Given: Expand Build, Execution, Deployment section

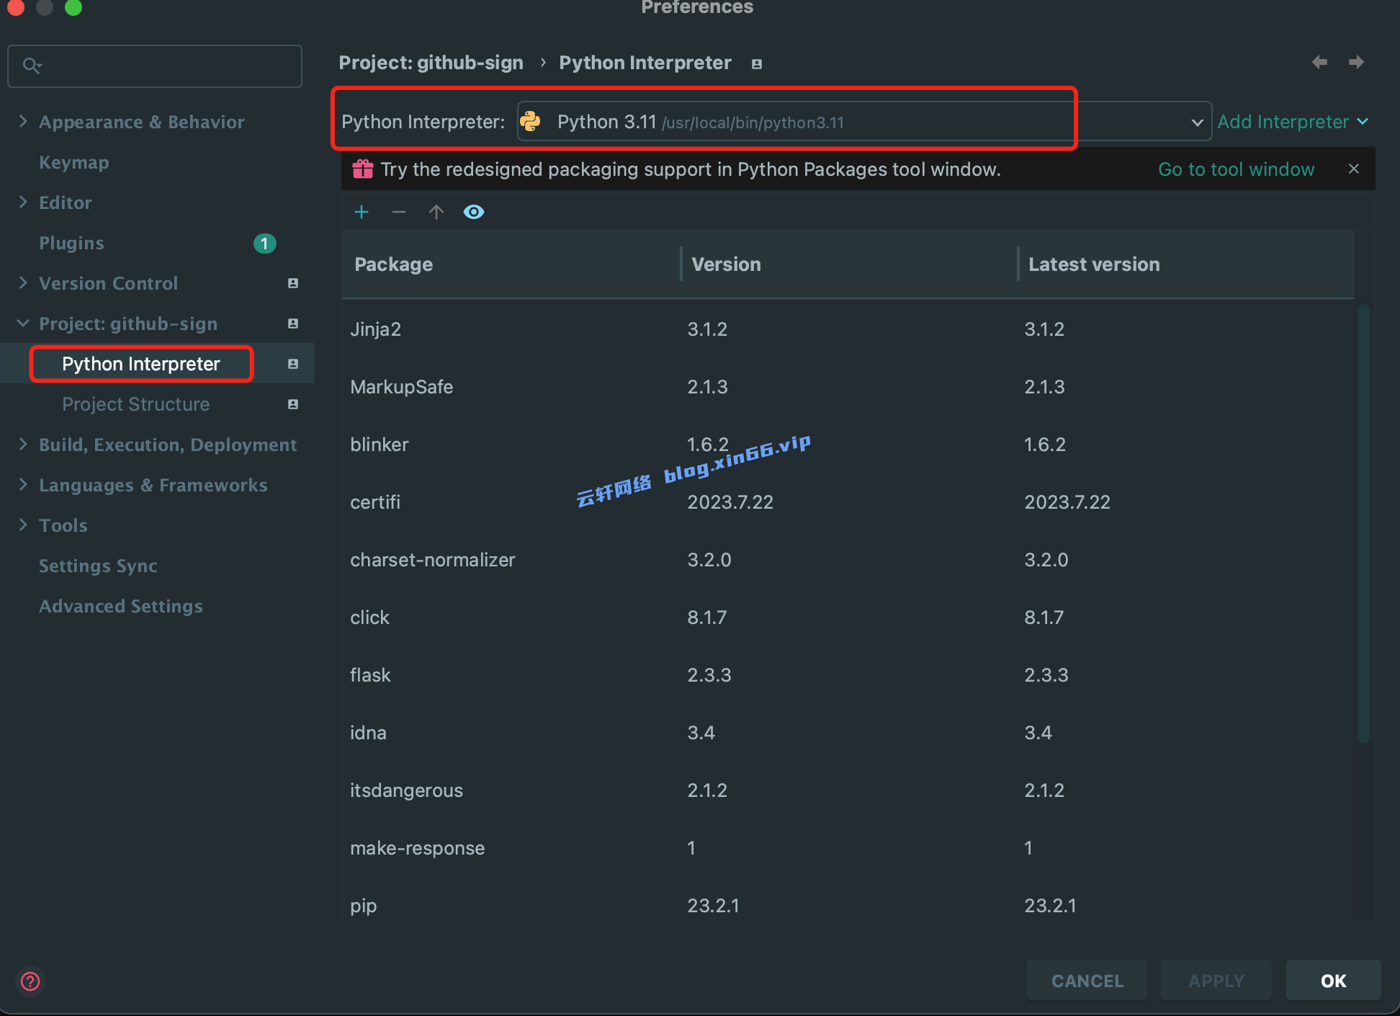Looking at the screenshot, I should [x=23, y=444].
